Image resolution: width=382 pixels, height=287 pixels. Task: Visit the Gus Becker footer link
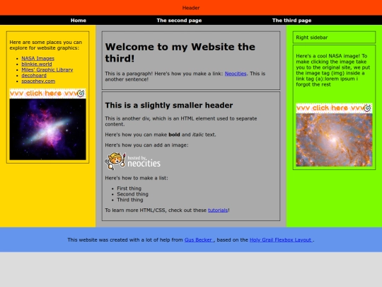pyautogui.click(x=199, y=240)
